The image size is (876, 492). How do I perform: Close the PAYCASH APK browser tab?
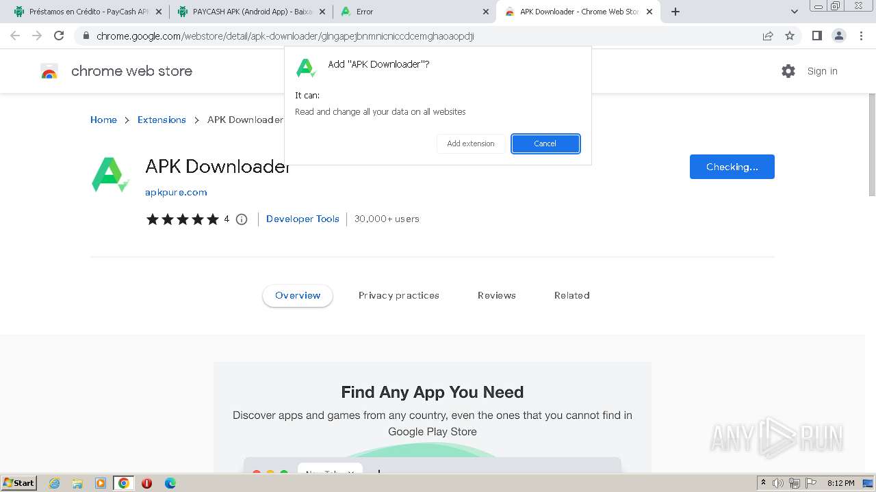click(x=322, y=12)
